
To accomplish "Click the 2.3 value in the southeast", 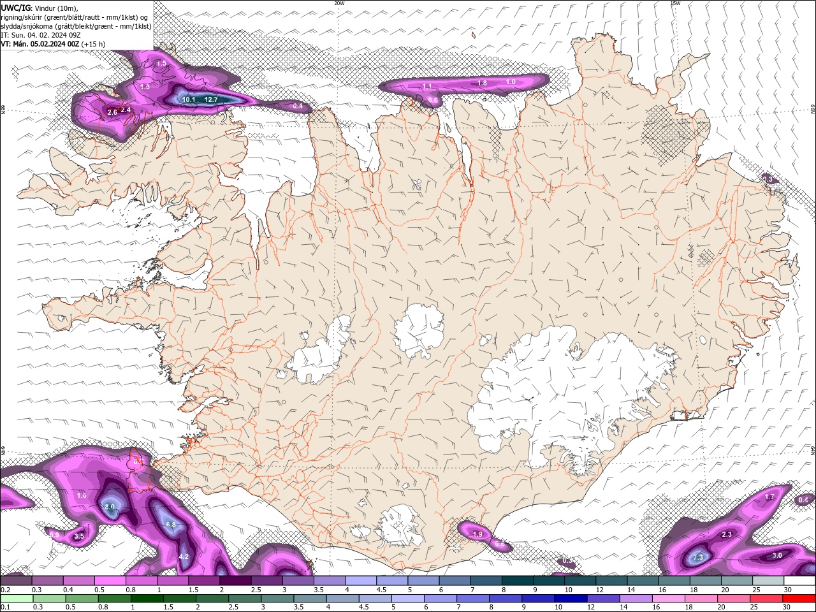I will (x=727, y=534).
